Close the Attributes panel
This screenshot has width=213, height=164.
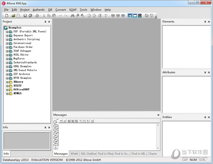pyautogui.click(x=209, y=72)
